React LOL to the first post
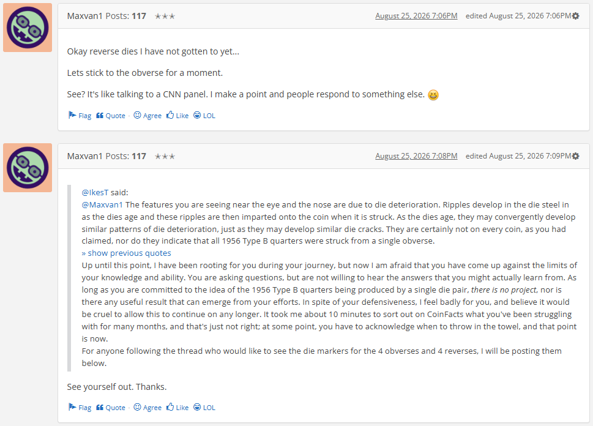This screenshot has width=593, height=426. 204,116
